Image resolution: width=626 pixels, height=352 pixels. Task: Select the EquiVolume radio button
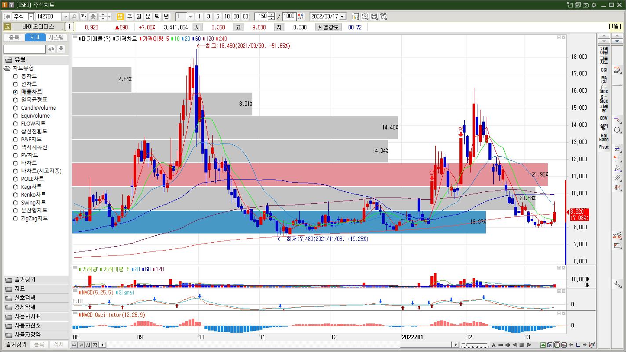point(16,116)
